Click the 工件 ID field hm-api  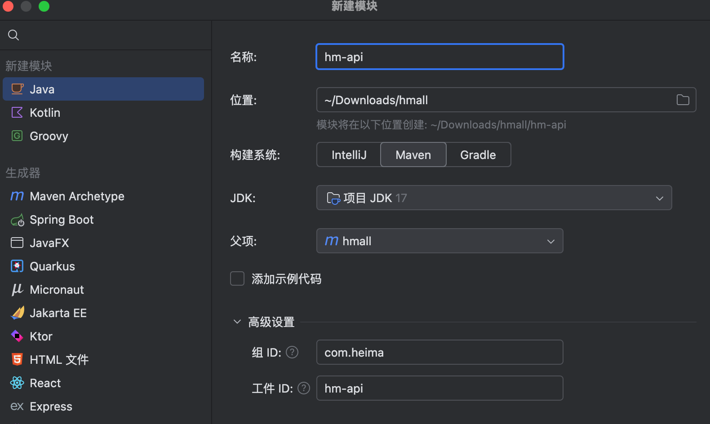(440, 388)
